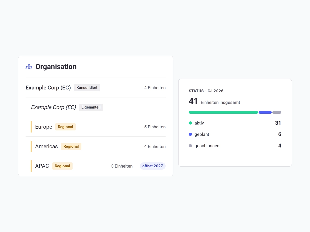This screenshot has height=232, width=310.
Task: Click the Regional badge beside Americas
Action: (71, 146)
